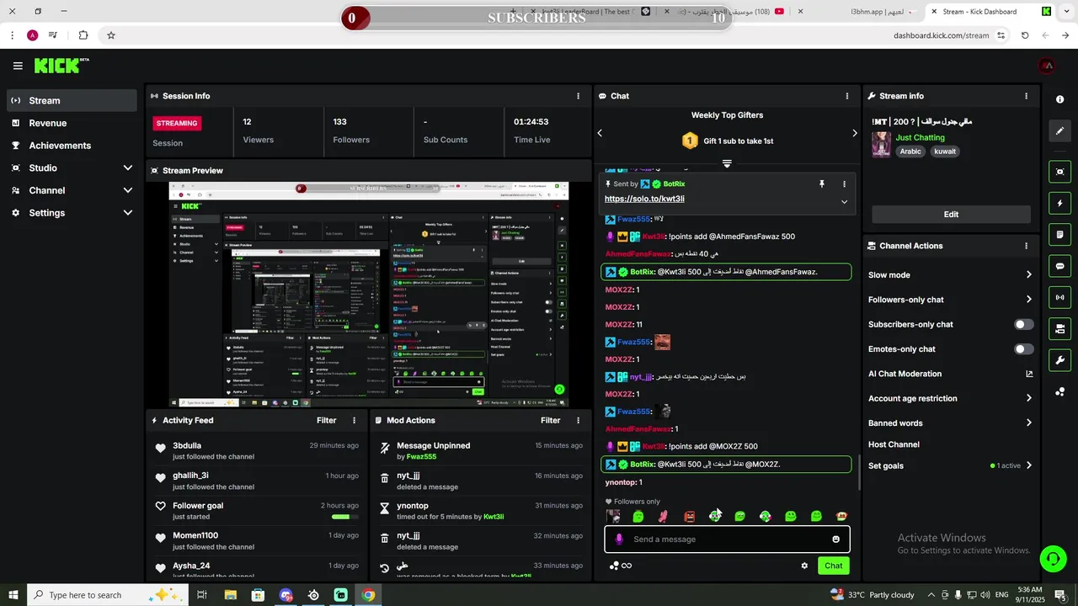Switch to the YouTube (108) browser tab
1078x606 pixels.
tap(729, 12)
